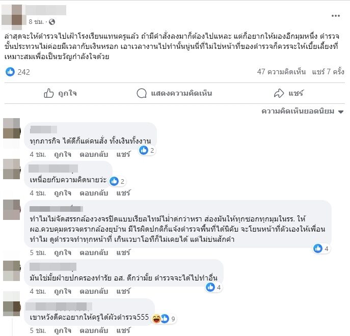
Task: Like the อส. ฝ่ายปกครอง comment
Action: 63,291
